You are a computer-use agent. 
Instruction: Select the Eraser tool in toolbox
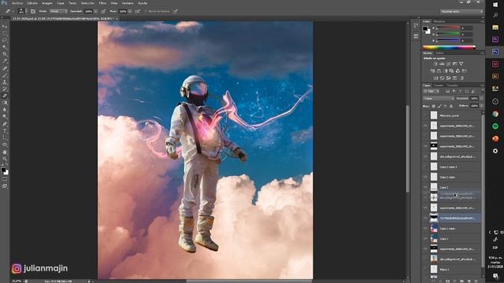pyautogui.click(x=5, y=96)
